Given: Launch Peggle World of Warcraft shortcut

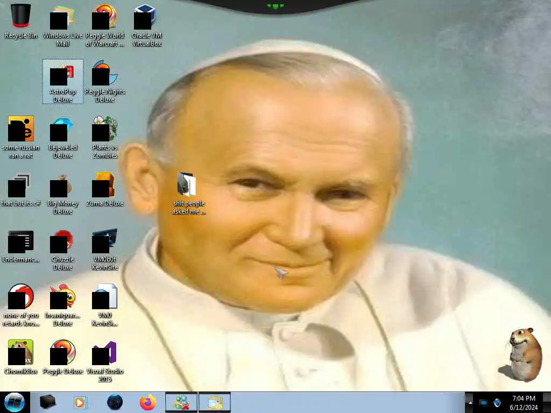Looking at the screenshot, I should pos(105,25).
